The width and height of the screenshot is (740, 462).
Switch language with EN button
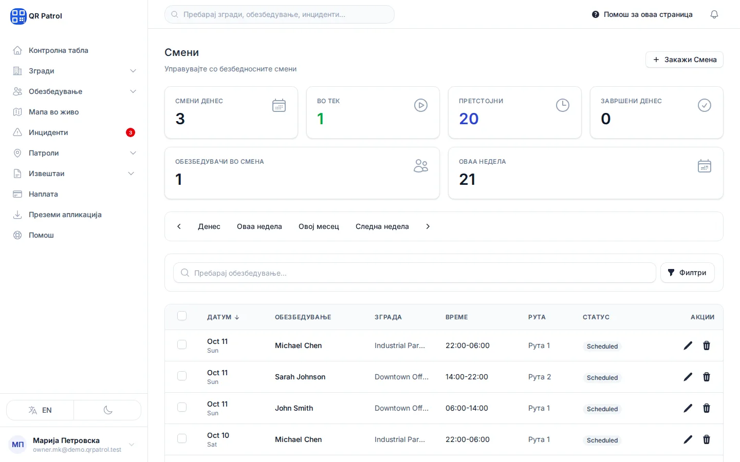(40, 410)
